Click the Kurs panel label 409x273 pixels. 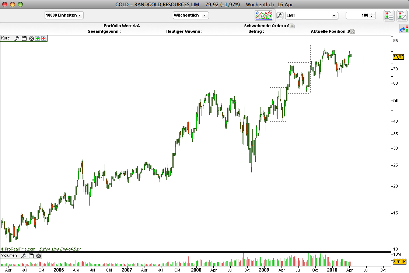tap(6, 38)
